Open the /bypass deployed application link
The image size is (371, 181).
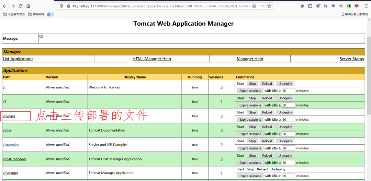pyautogui.click(x=9, y=116)
